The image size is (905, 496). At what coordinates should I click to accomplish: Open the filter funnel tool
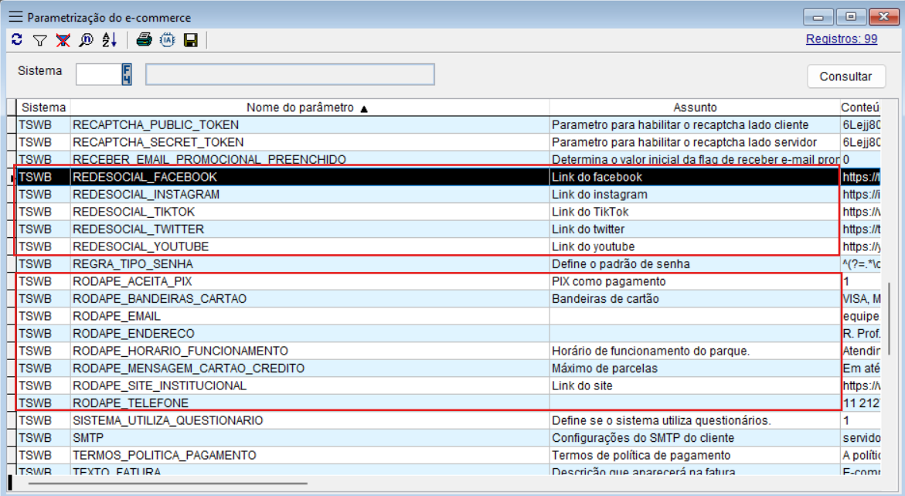coord(40,40)
